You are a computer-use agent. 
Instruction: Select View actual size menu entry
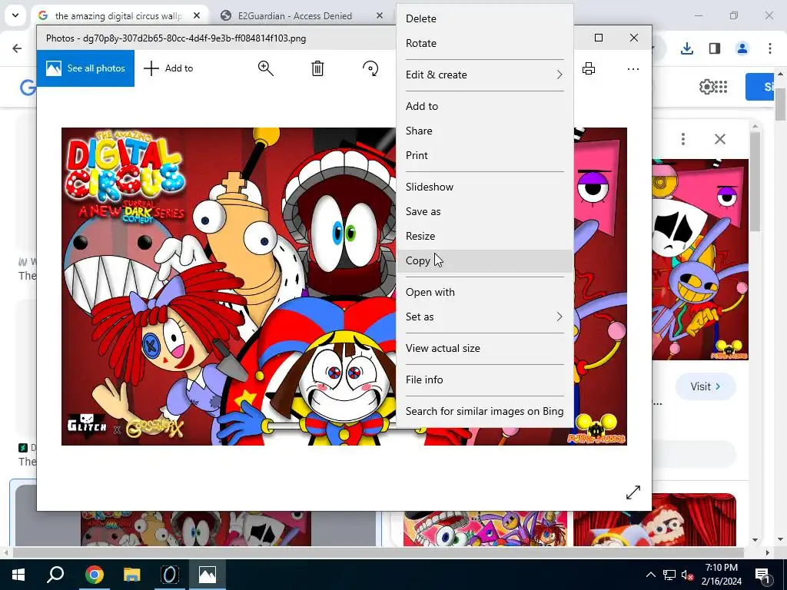485,348
